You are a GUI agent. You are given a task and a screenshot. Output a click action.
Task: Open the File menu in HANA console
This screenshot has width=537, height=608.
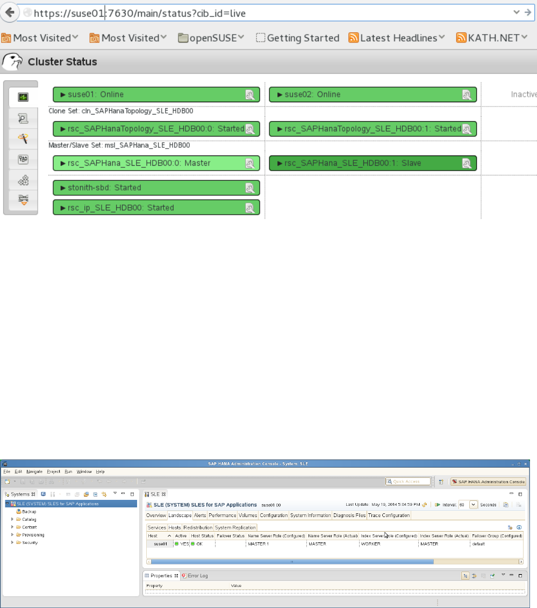[6, 471]
